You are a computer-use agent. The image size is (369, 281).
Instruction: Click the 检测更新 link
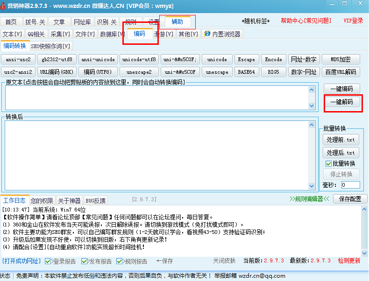click(349, 260)
